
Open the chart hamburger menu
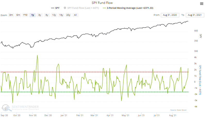201,4
